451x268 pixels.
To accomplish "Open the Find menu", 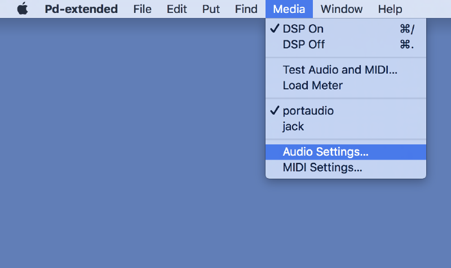I will [245, 9].
